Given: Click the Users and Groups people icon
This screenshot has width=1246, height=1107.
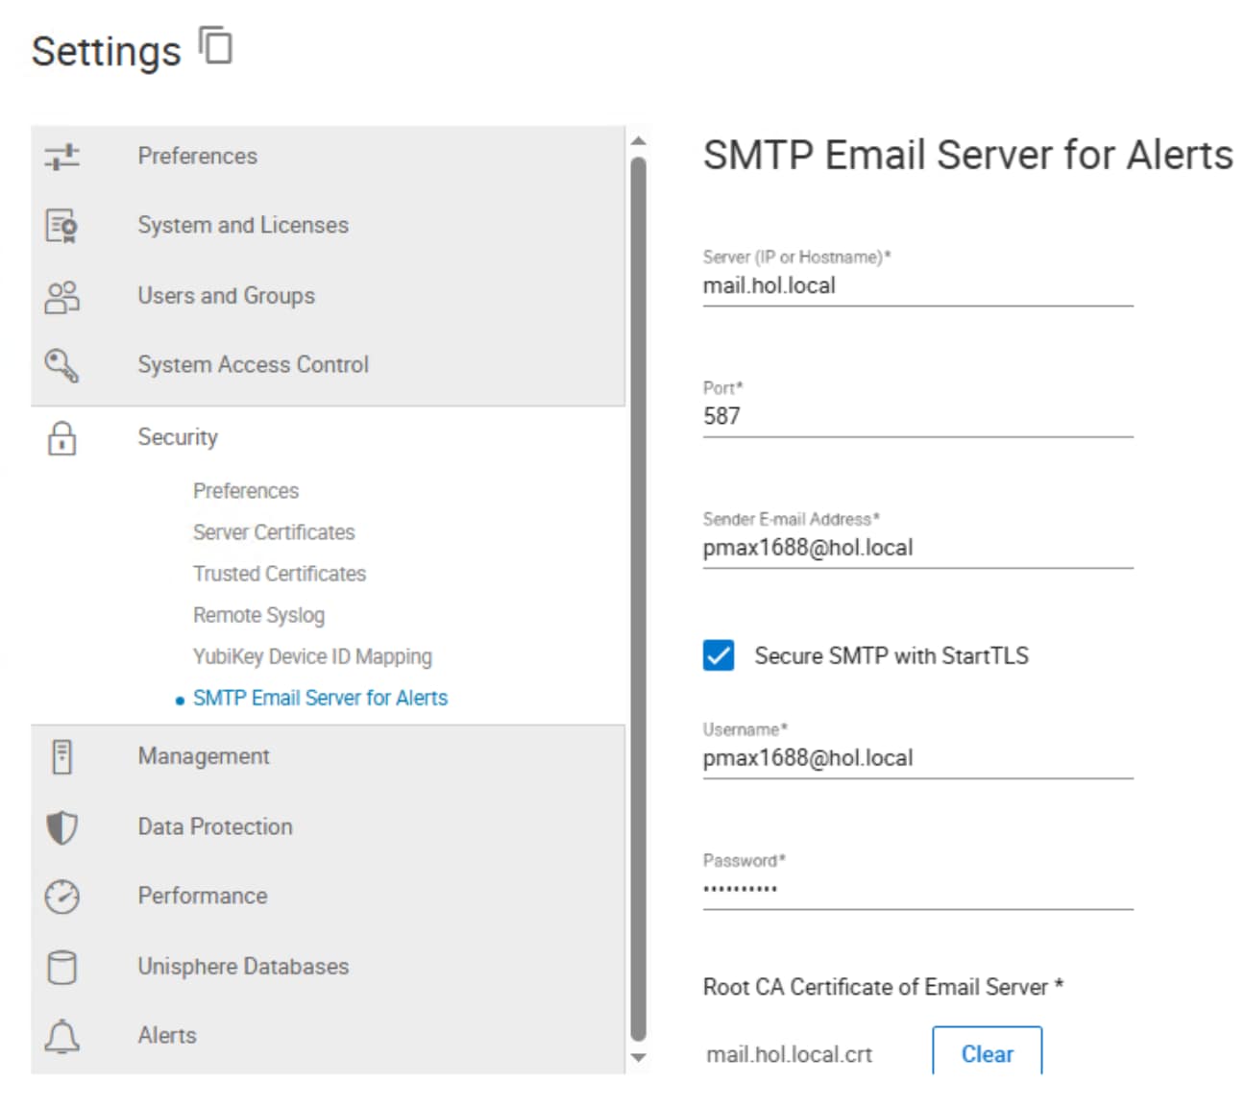Looking at the screenshot, I should pyautogui.click(x=62, y=296).
